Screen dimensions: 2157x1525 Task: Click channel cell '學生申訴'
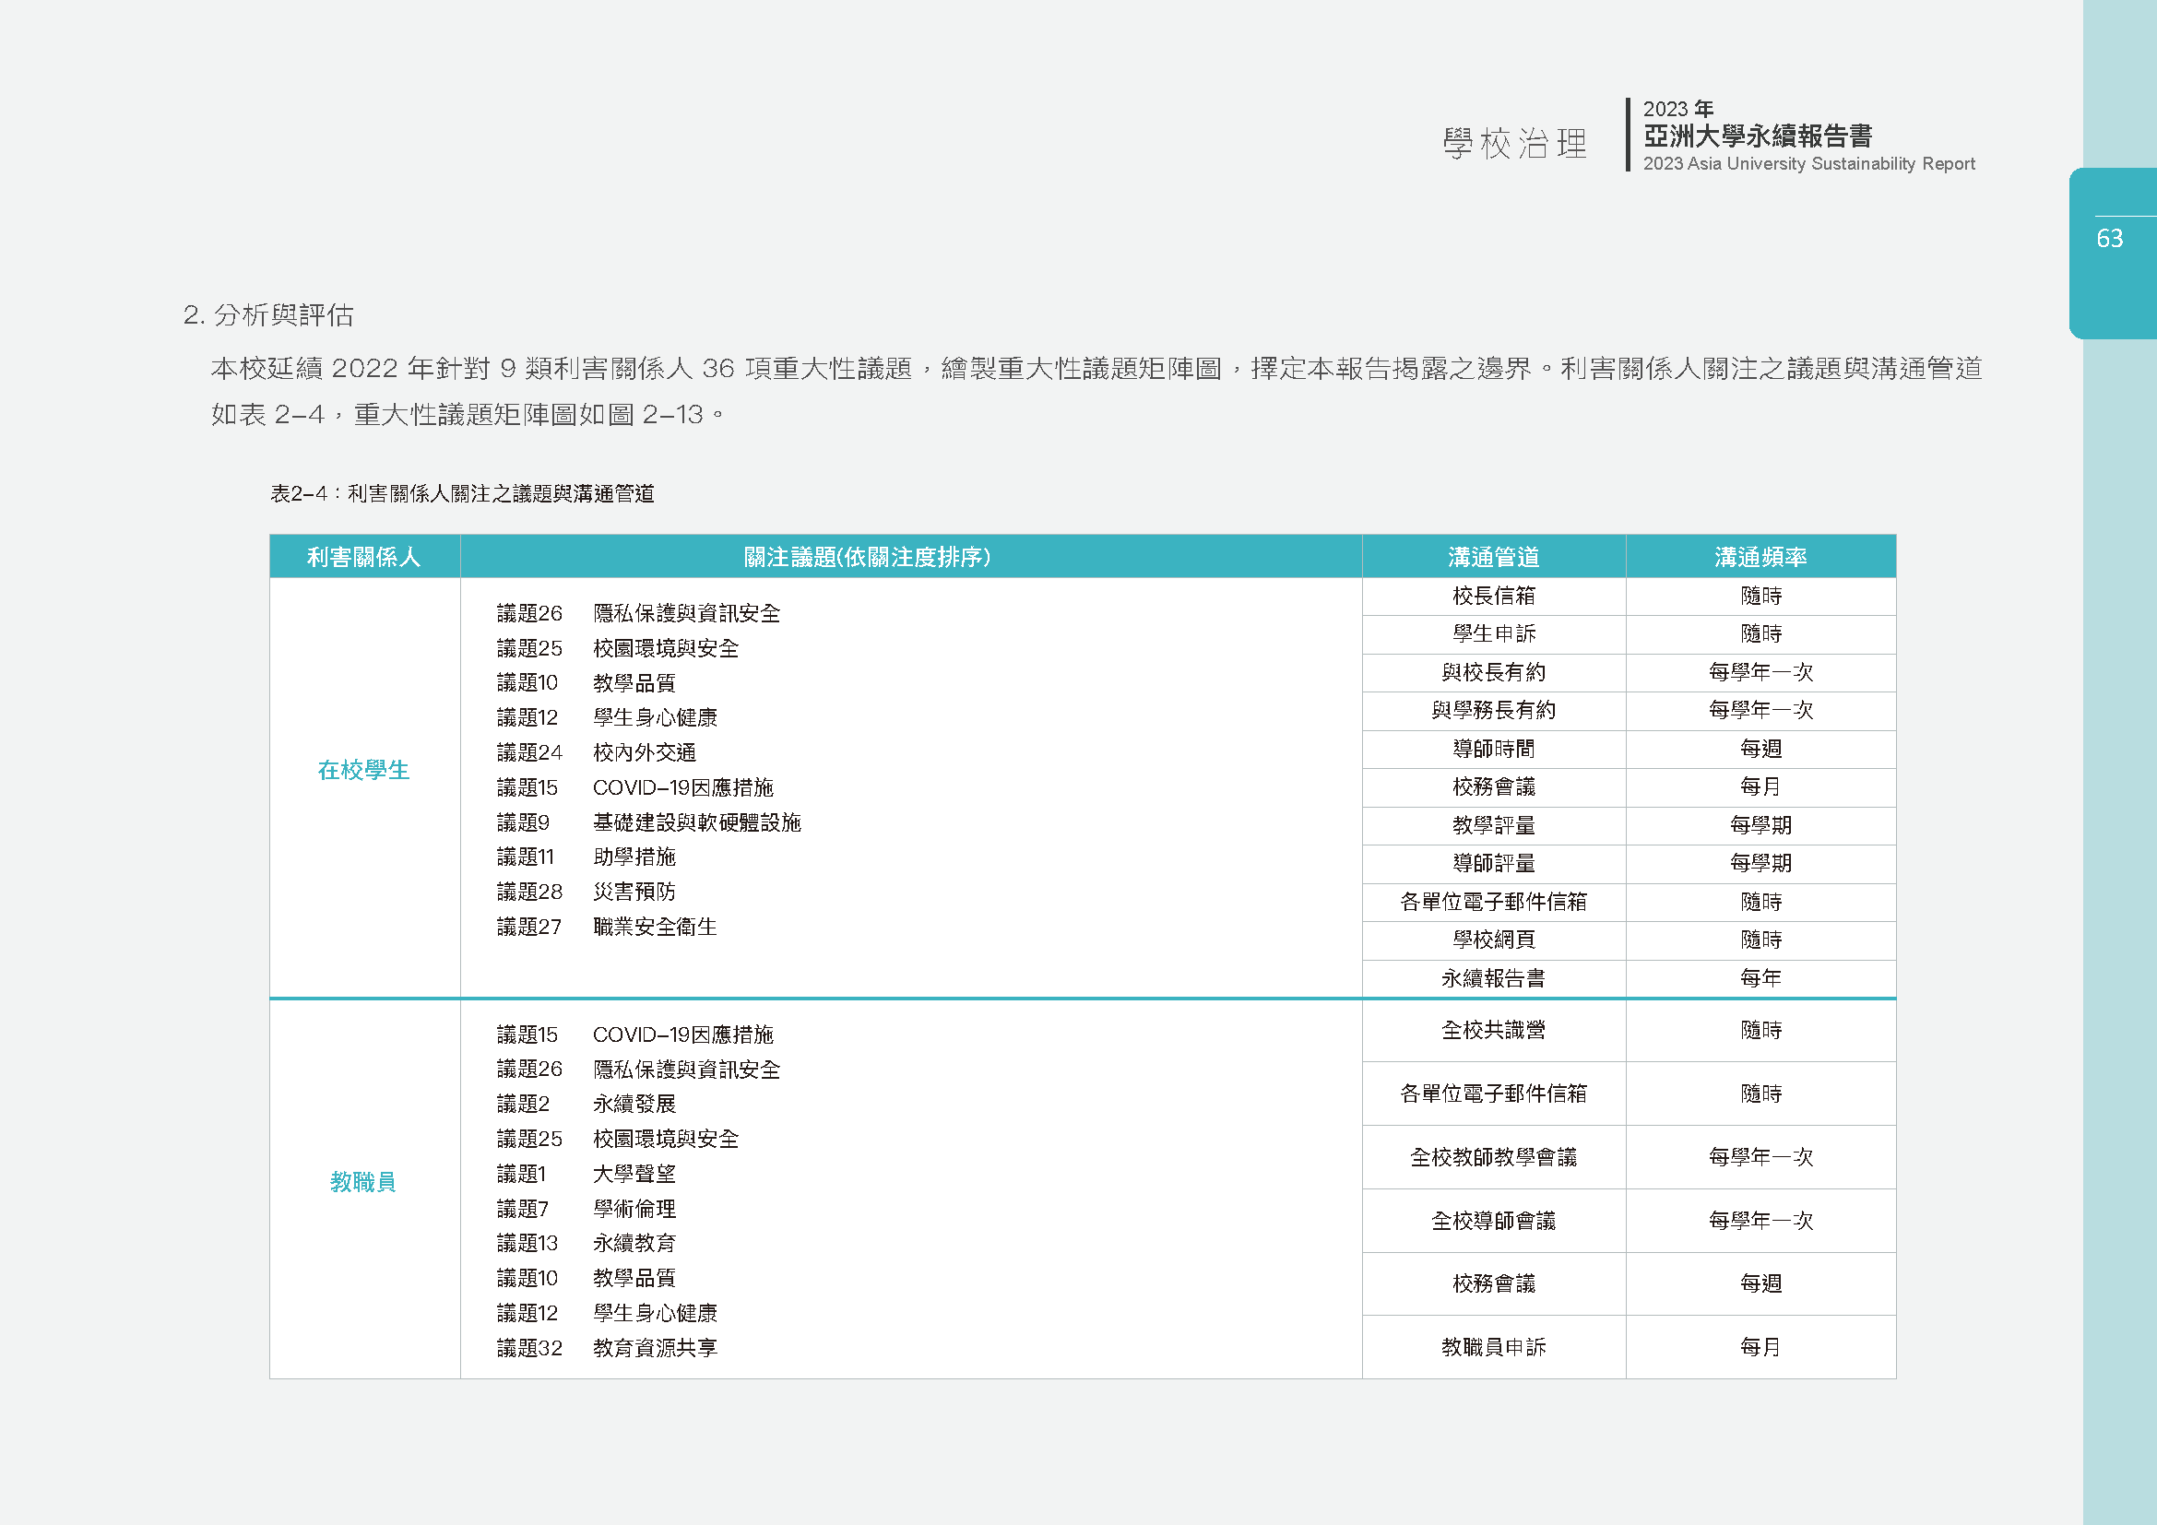[1494, 633]
